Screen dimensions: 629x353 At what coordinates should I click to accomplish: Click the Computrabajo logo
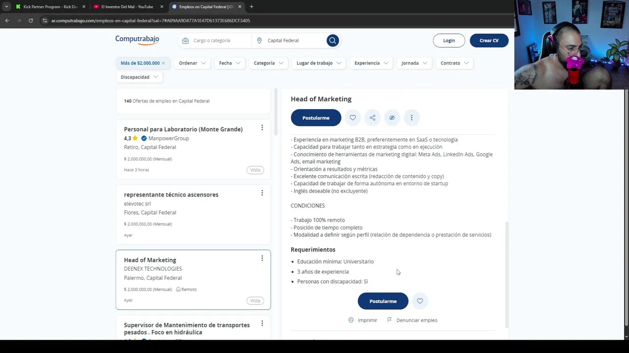click(x=137, y=40)
